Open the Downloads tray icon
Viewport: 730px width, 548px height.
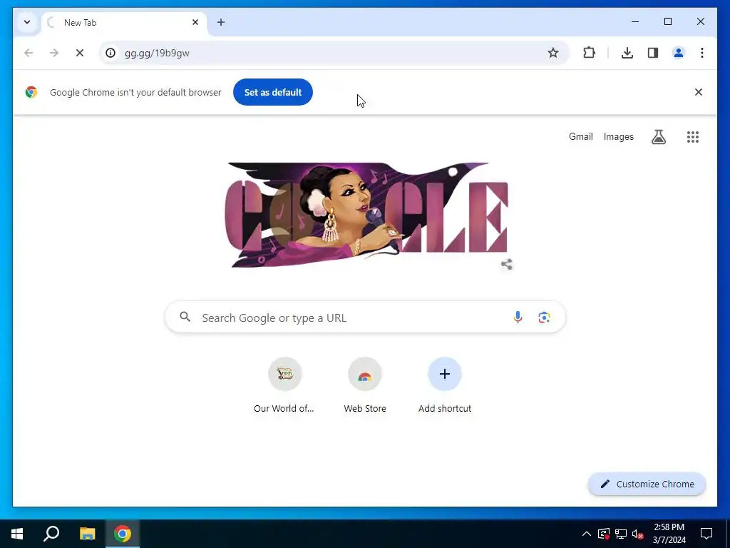627,53
